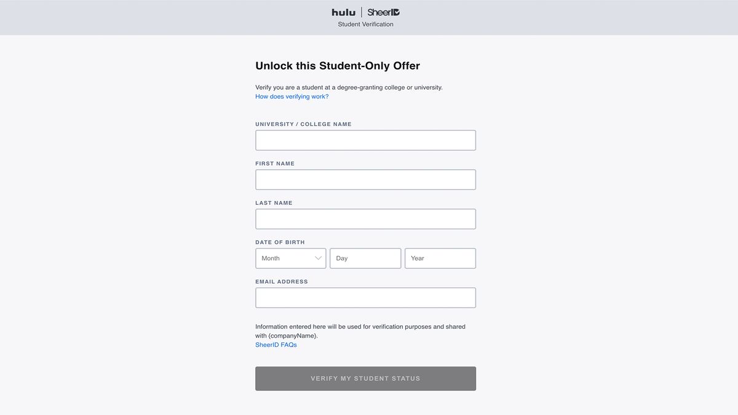Image resolution: width=738 pixels, height=415 pixels.
Task: Select the First Name text field
Action: pos(365,180)
